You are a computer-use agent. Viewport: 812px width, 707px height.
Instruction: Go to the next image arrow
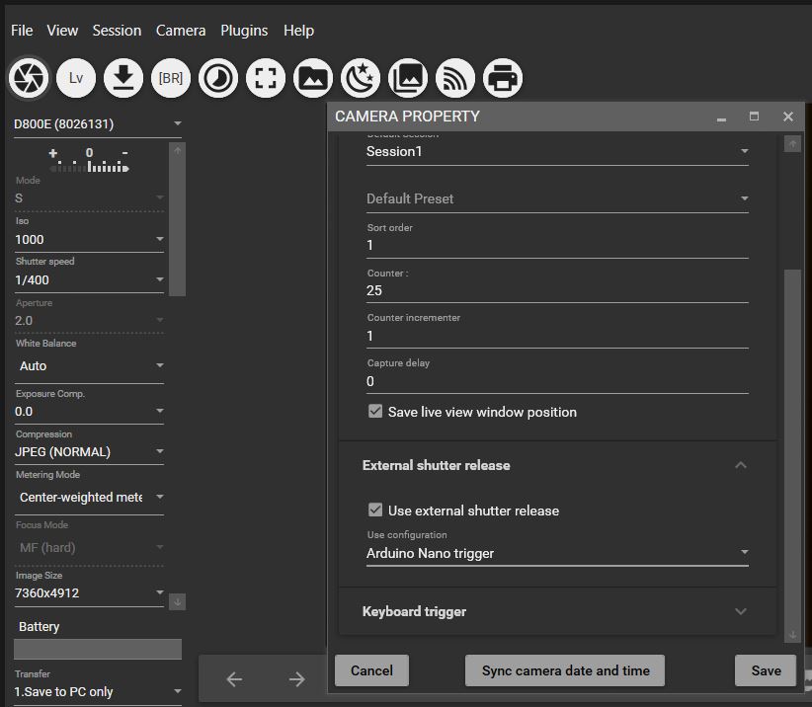[296, 679]
